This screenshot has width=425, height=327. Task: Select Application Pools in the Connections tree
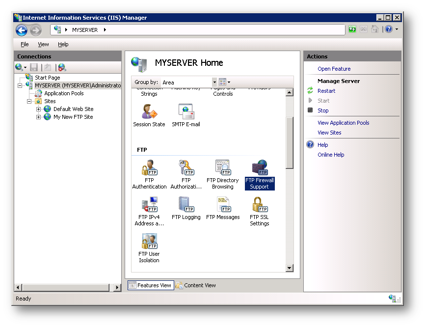64,93
